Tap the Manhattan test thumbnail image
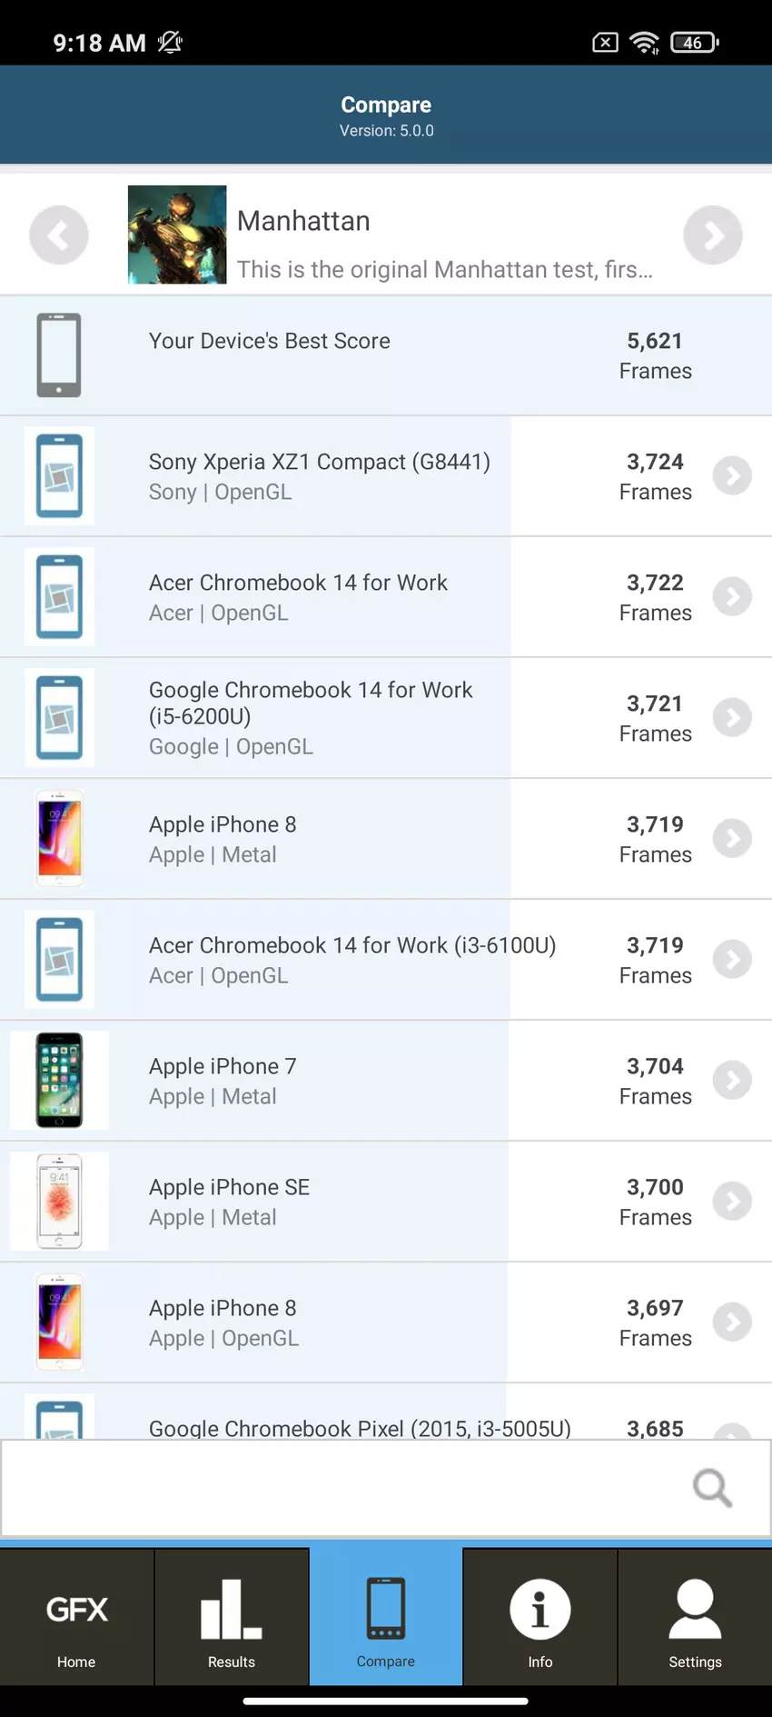The image size is (772, 1717). tap(177, 235)
